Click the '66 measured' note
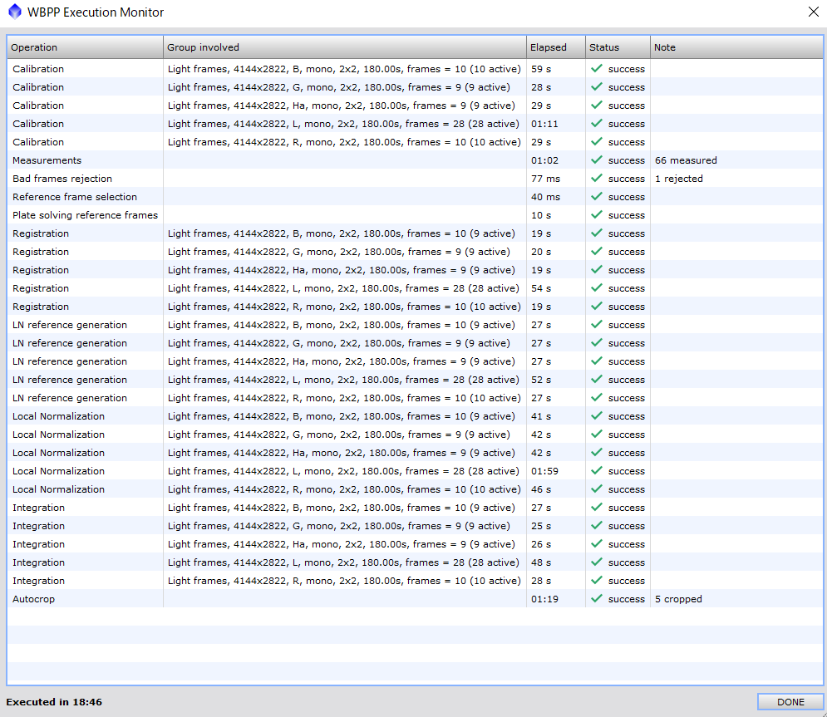This screenshot has width=827, height=717. (686, 160)
